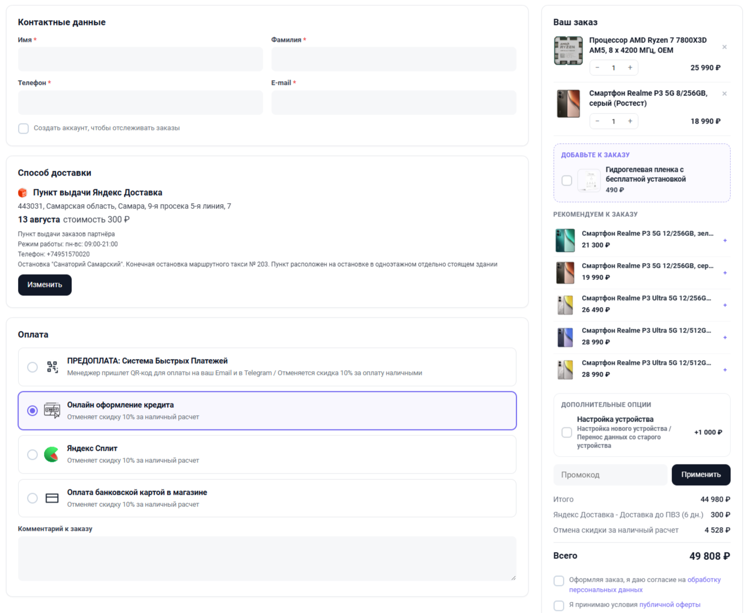The width and height of the screenshot is (748, 613).
Task: Open the публичной оферты link
Action: click(670, 605)
